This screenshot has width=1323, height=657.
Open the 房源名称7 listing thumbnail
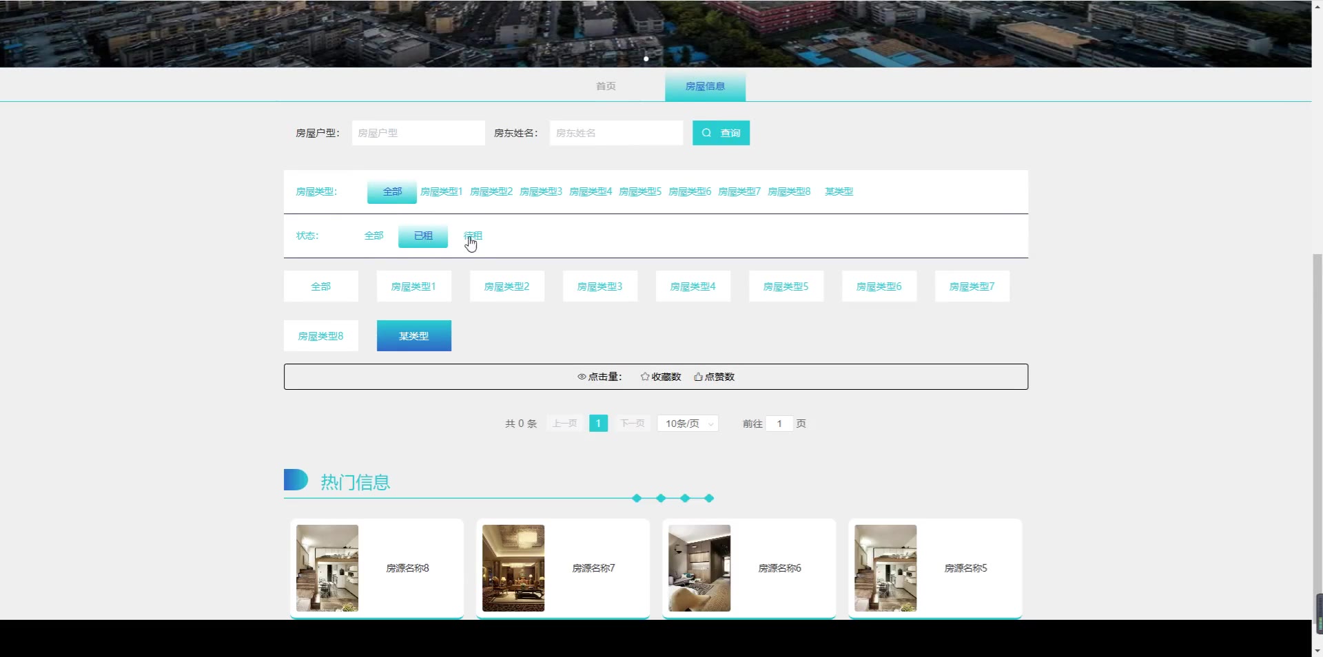(513, 568)
